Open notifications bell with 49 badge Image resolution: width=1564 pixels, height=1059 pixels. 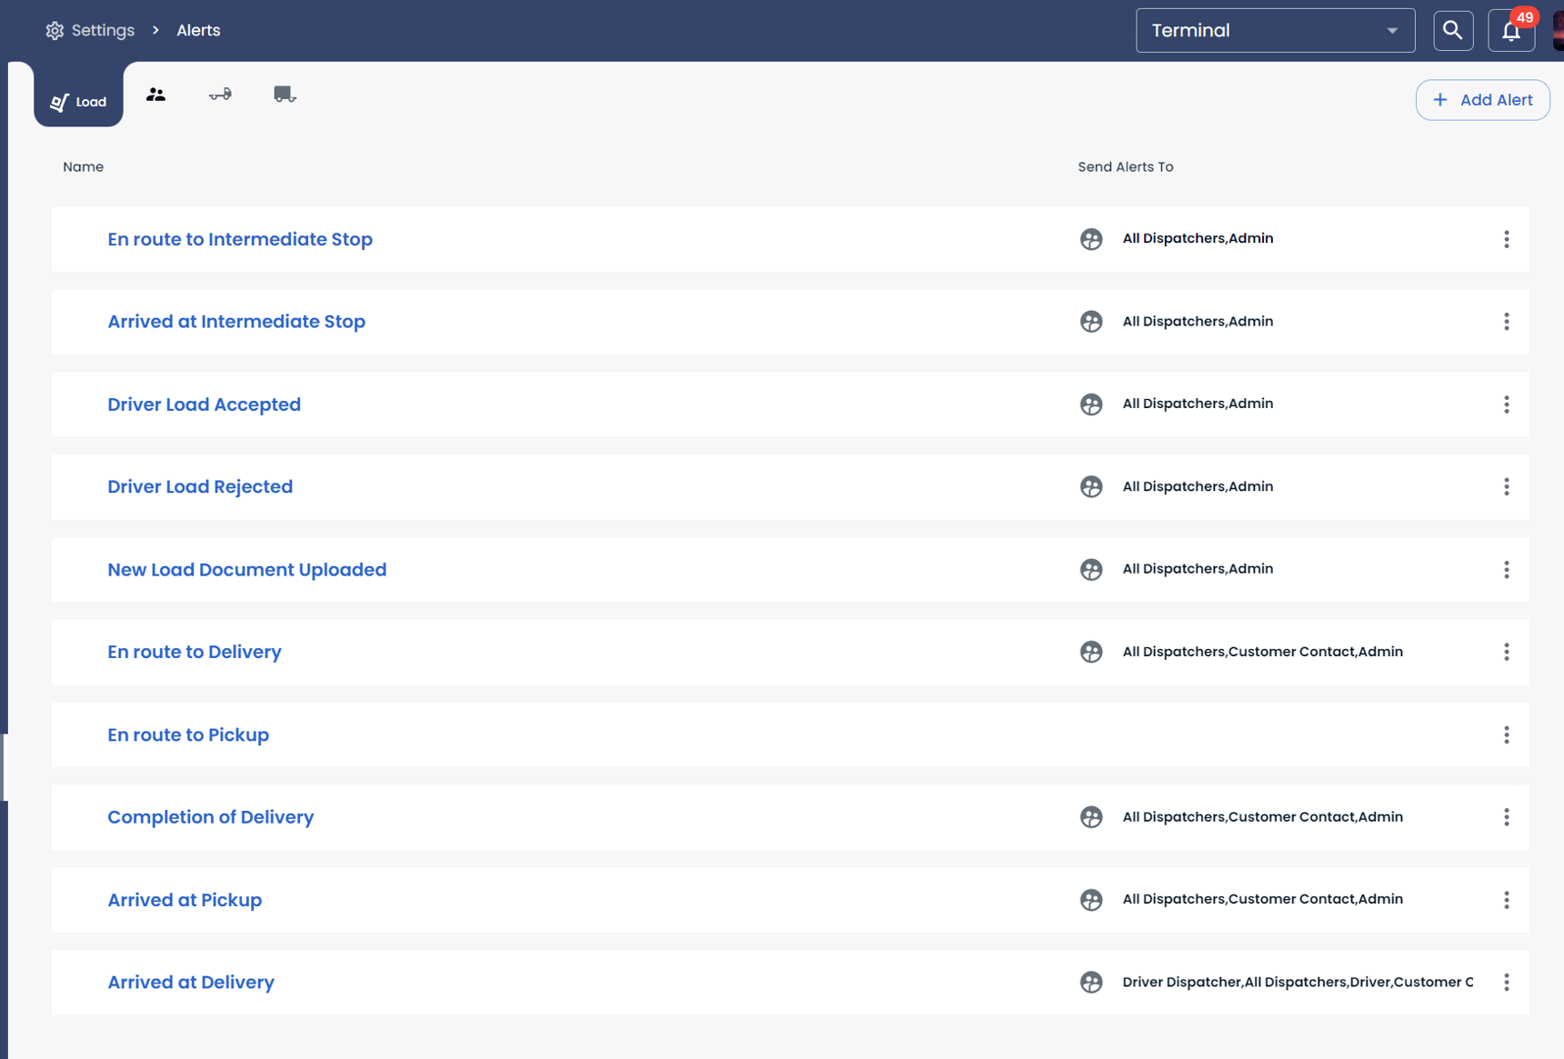[1511, 31]
